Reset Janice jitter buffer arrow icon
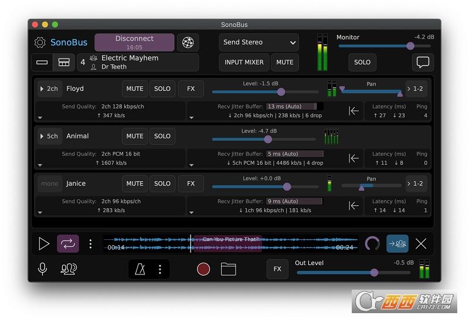 point(354,206)
